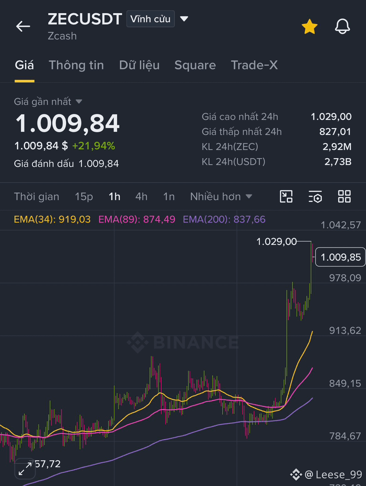Switch to the Dữ liệu tab
Screen dimensions: 366x486
(139, 65)
